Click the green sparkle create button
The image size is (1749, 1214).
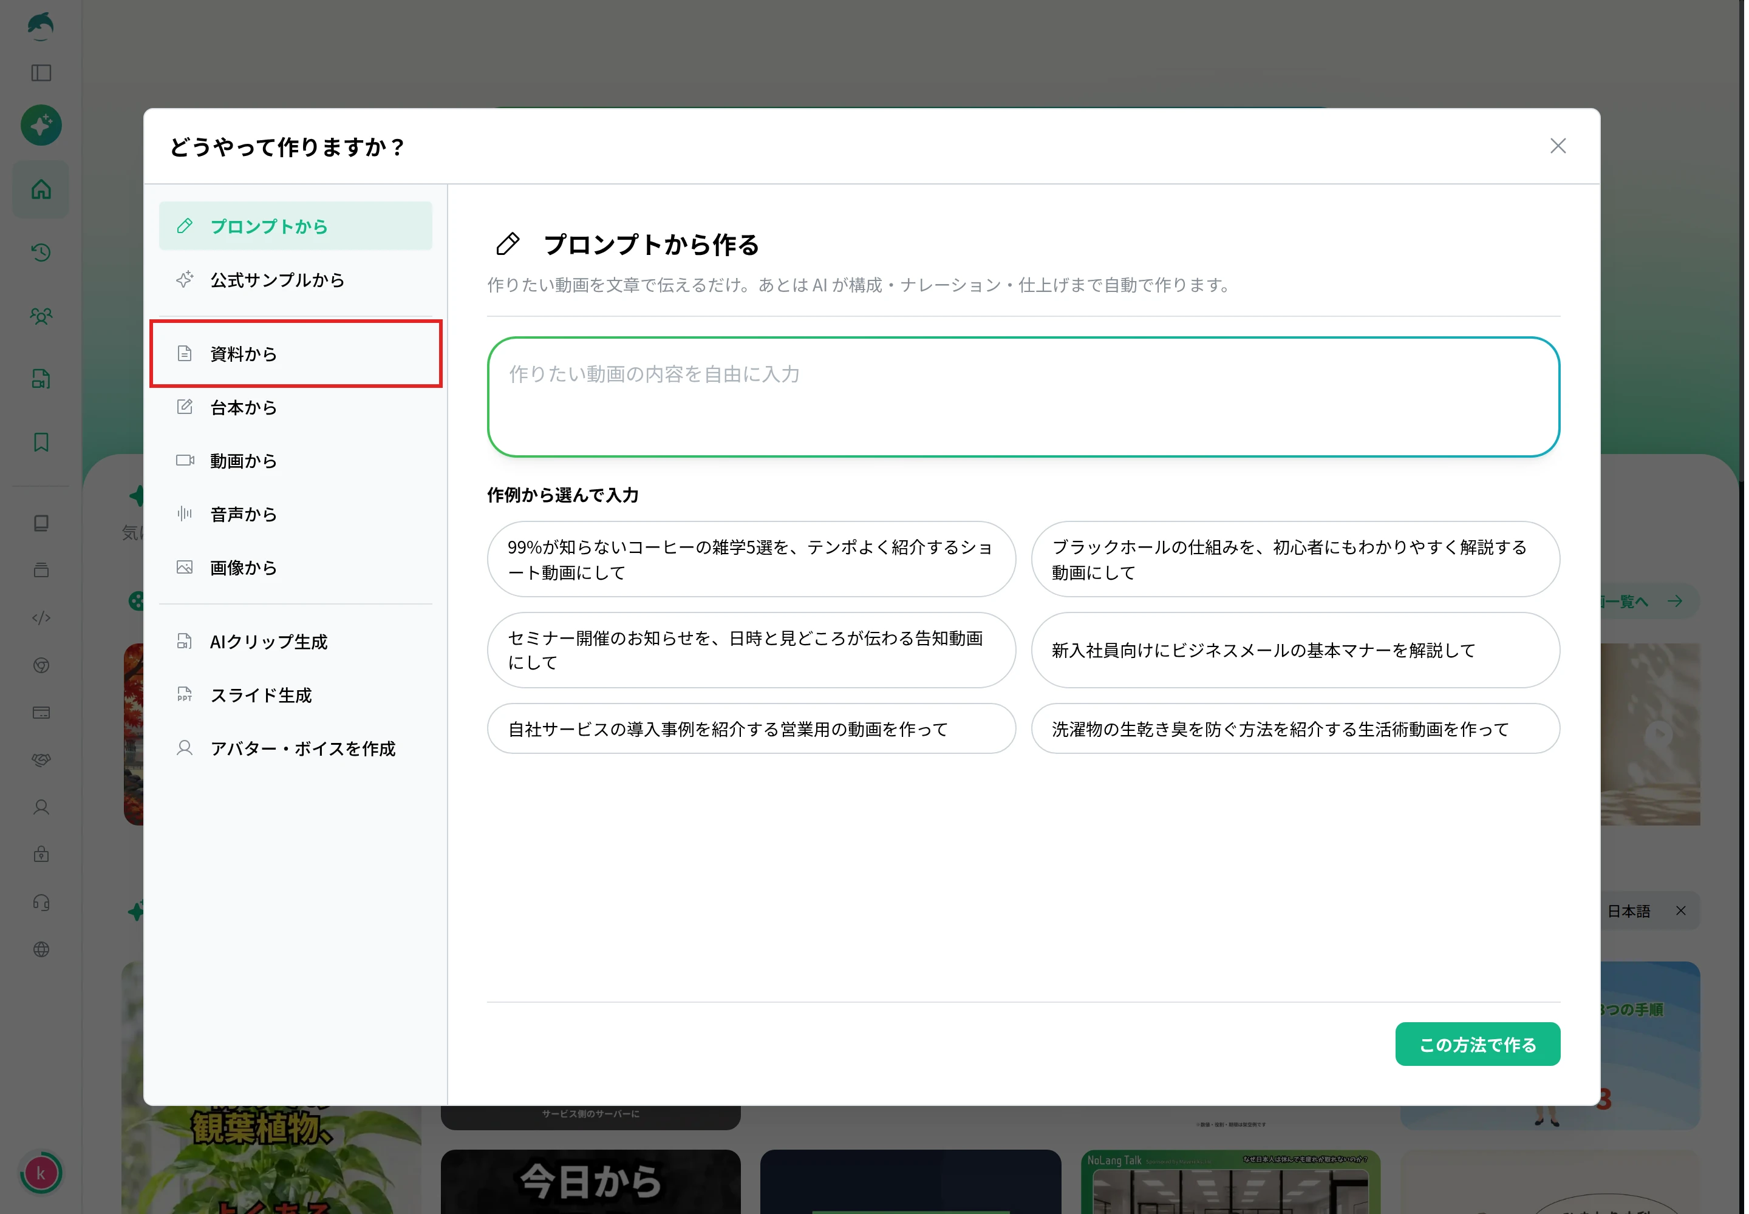coord(41,125)
